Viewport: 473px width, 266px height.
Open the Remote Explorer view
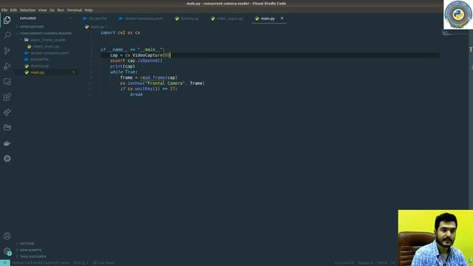coord(7,81)
